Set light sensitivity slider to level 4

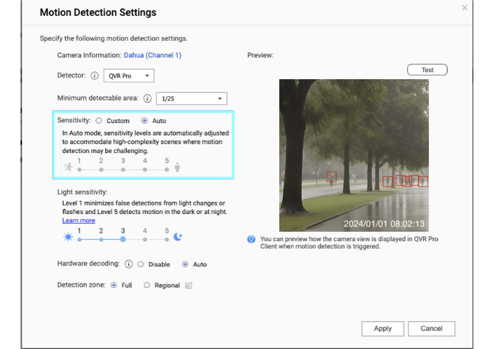click(x=145, y=239)
